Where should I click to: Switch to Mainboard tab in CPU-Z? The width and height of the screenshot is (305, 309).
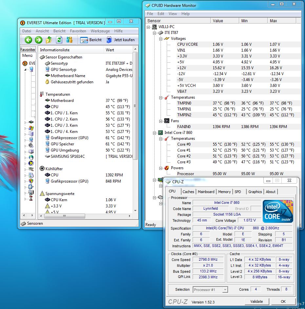pyautogui.click(x=206, y=192)
